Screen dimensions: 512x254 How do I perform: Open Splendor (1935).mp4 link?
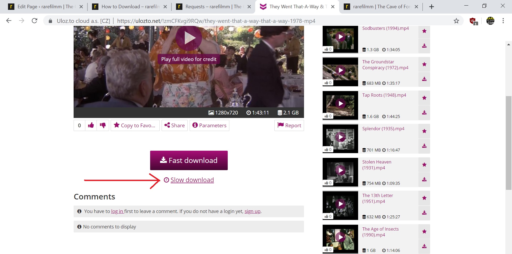tap(383, 129)
